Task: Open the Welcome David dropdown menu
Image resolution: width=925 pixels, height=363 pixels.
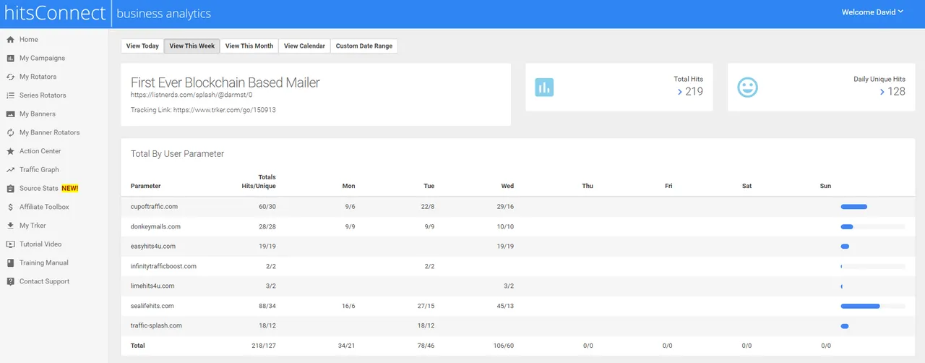Action: [x=872, y=12]
